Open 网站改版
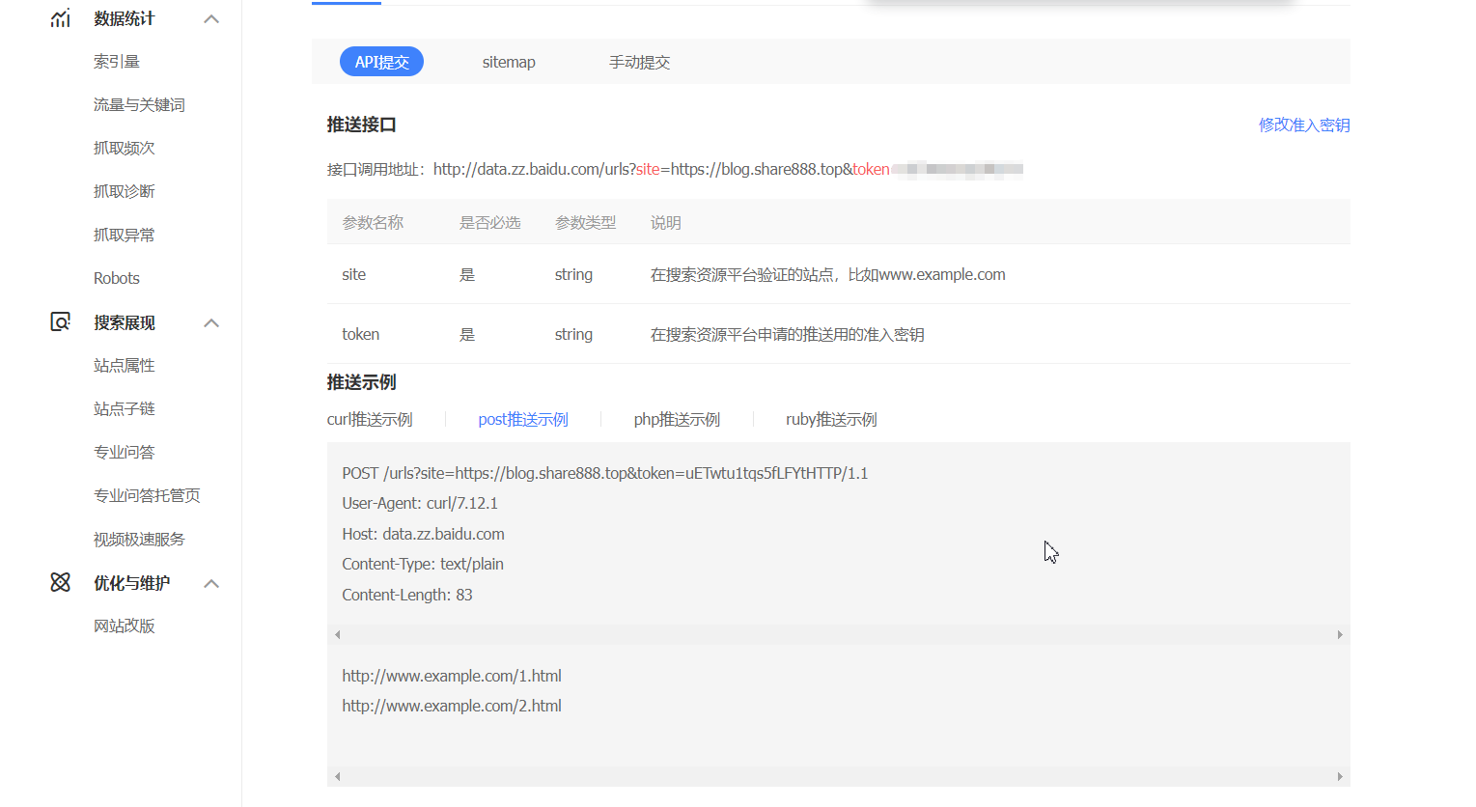1476x807 pixels. point(124,626)
